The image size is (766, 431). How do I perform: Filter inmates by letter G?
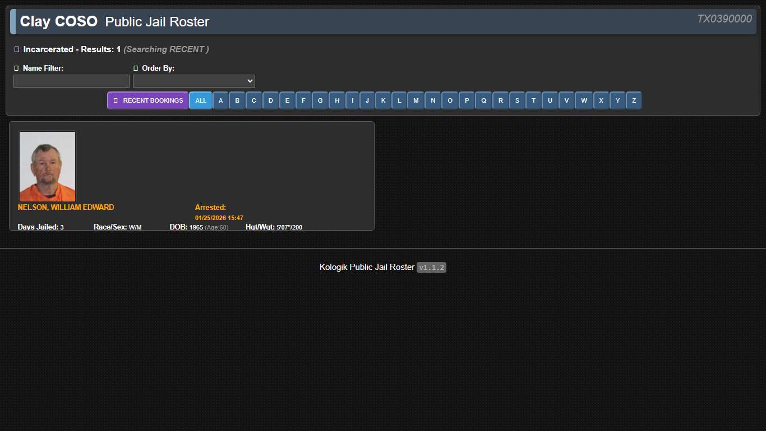pos(320,100)
